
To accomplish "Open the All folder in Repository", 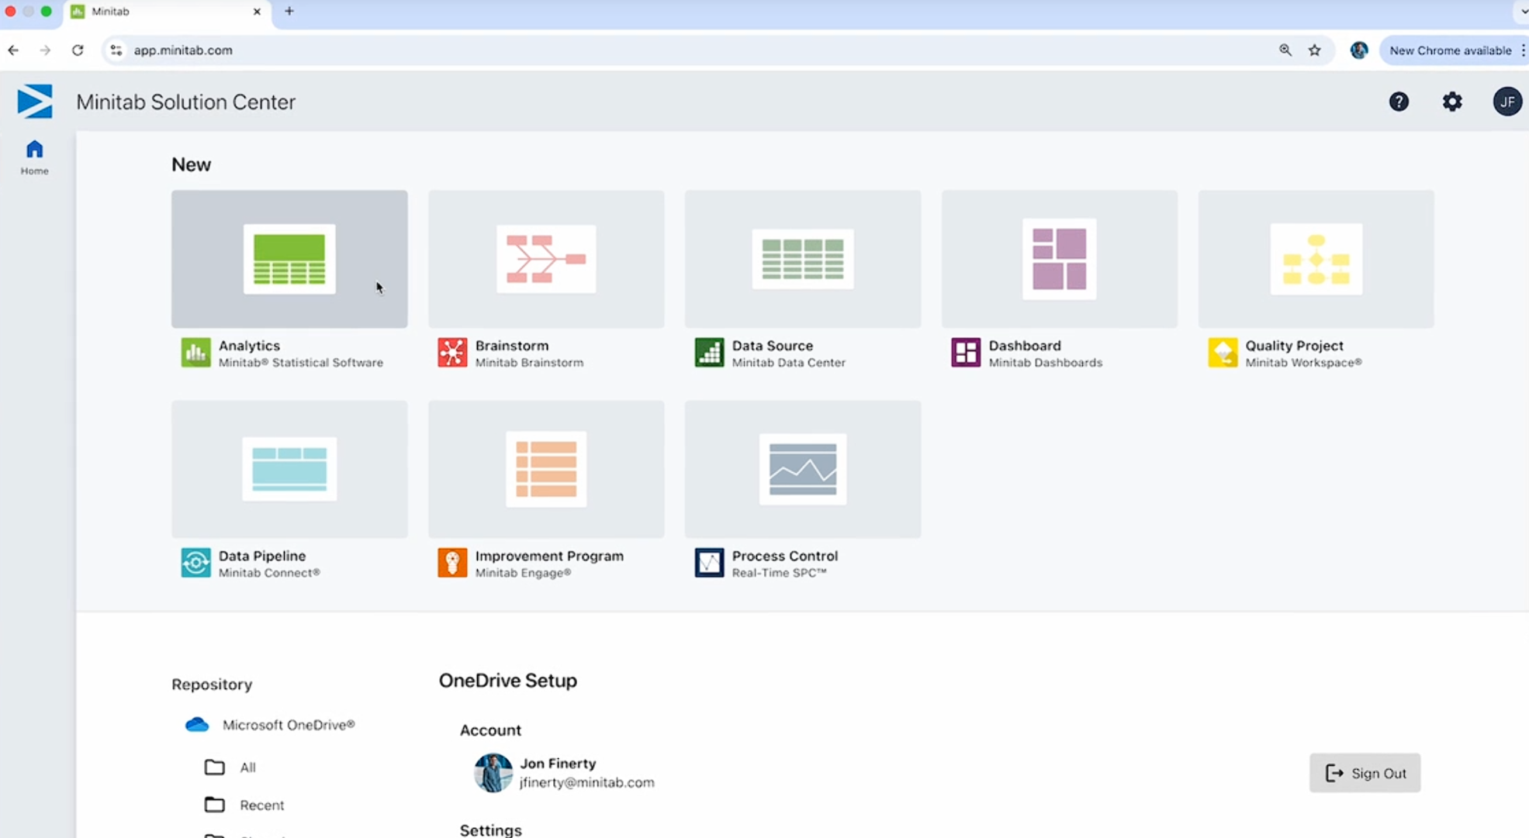I will [x=247, y=767].
